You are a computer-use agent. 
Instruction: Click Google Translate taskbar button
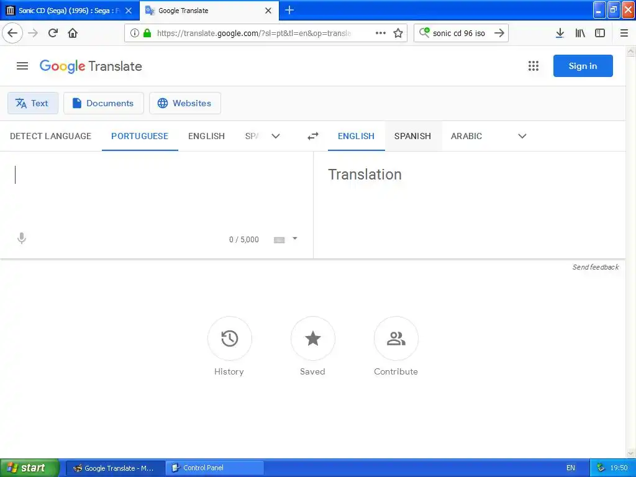pos(115,468)
